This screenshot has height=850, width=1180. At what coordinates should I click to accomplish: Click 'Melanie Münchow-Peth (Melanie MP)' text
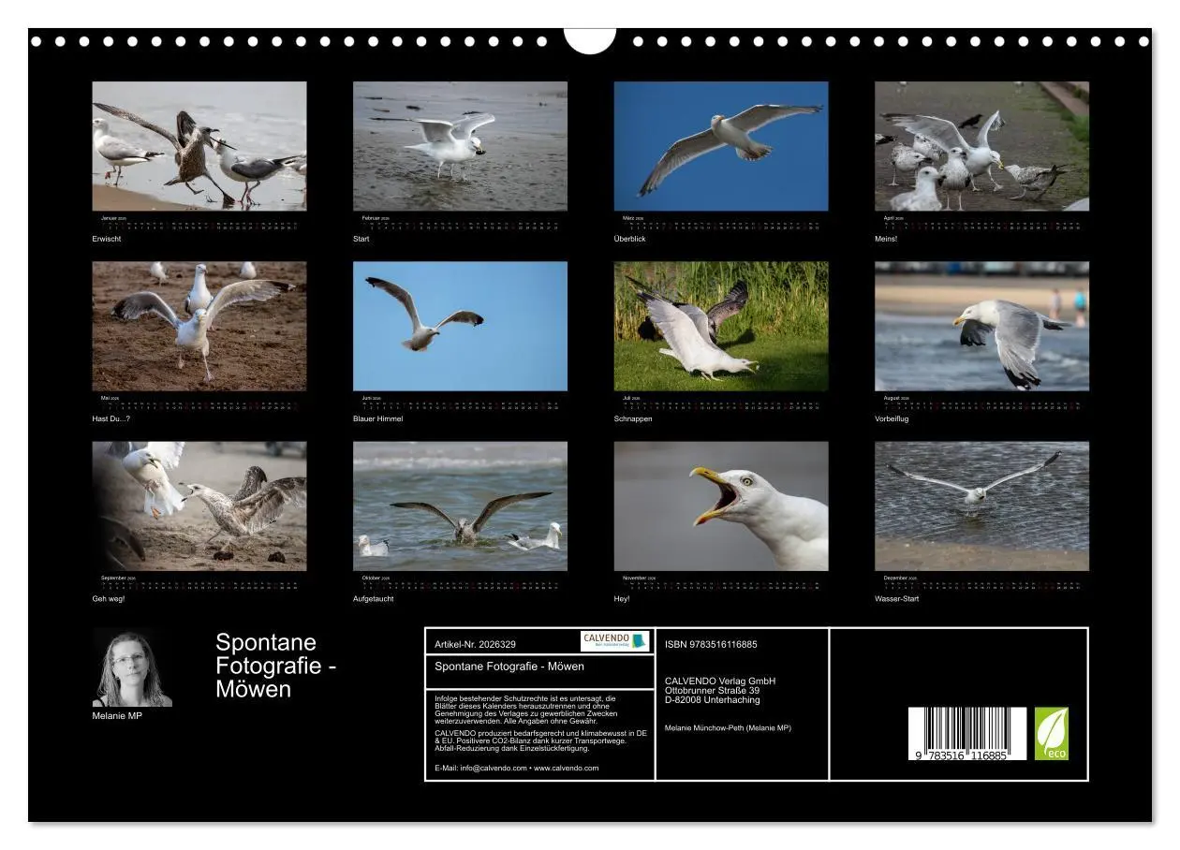click(728, 727)
